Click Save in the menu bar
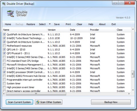 coord(57,24)
